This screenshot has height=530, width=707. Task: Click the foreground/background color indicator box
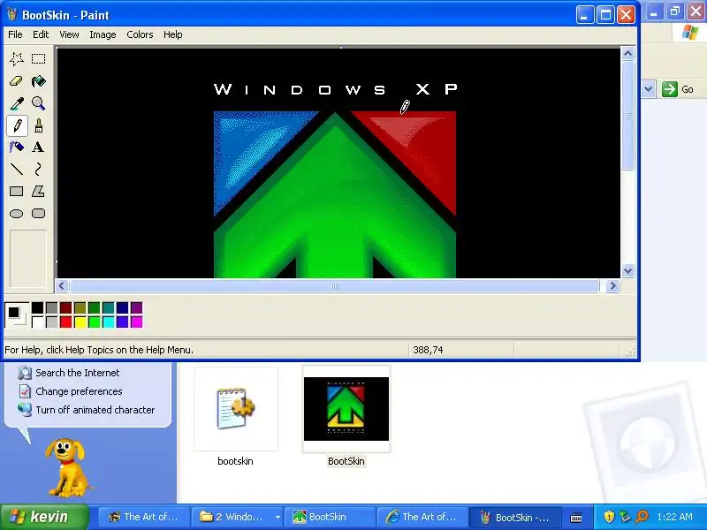point(17,314)
